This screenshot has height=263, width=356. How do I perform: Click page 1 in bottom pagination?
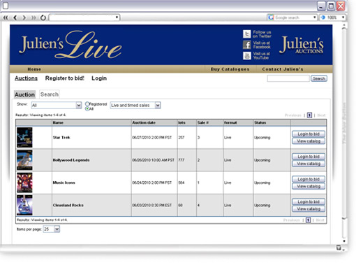point(308,220)
